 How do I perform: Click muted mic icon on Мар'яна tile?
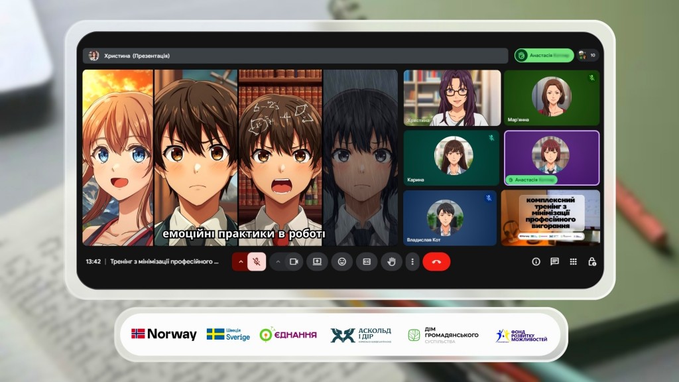(x=591, y=78)
